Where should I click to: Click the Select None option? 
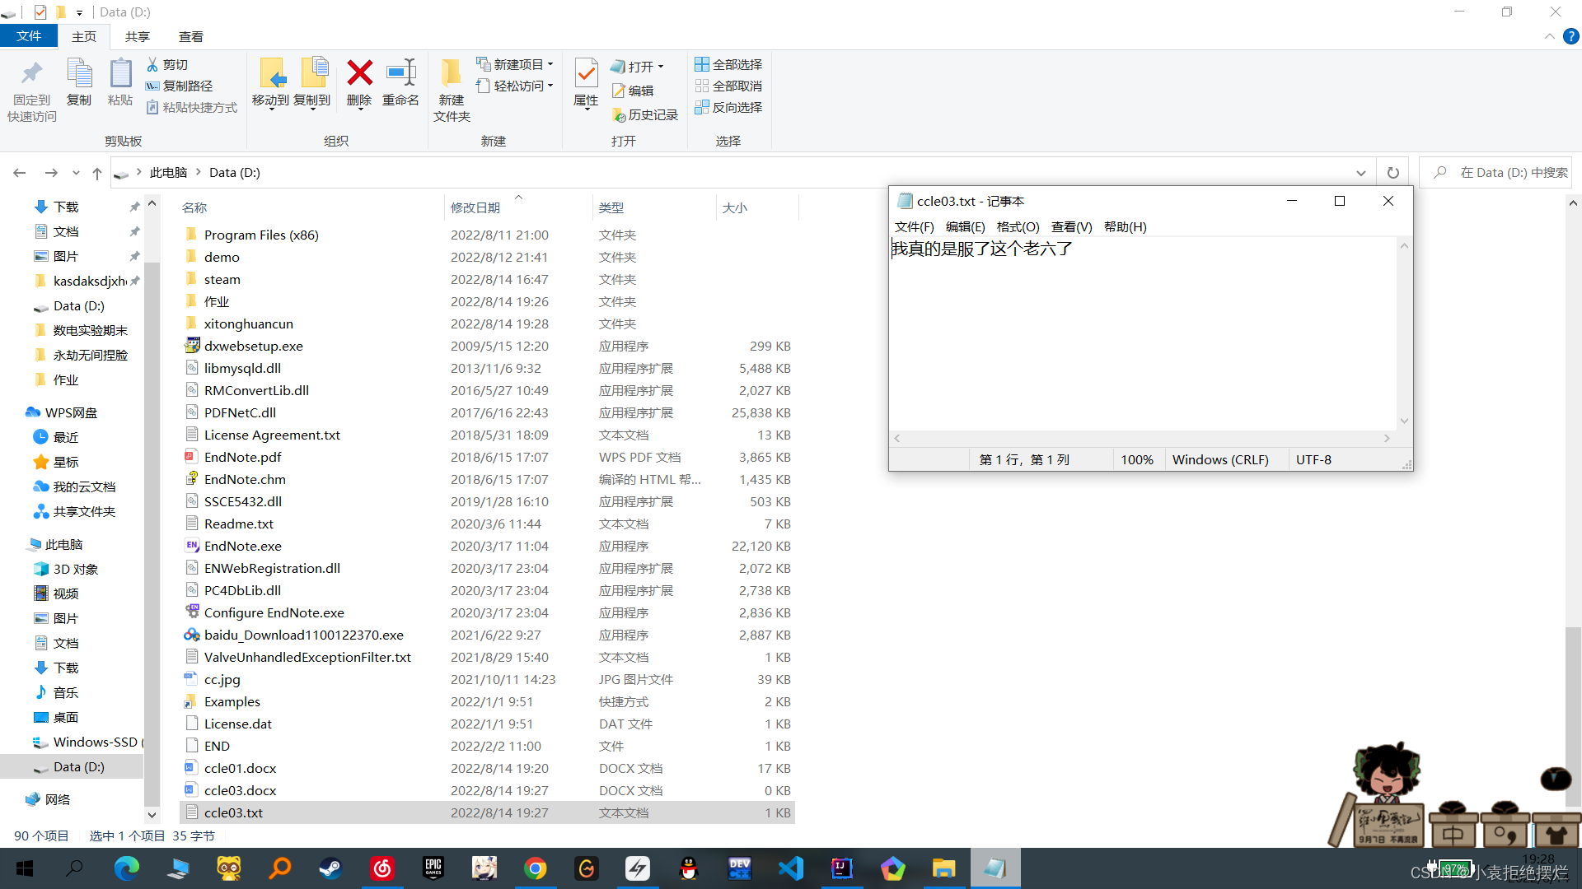pyautogui.click(x=728, y=86)
